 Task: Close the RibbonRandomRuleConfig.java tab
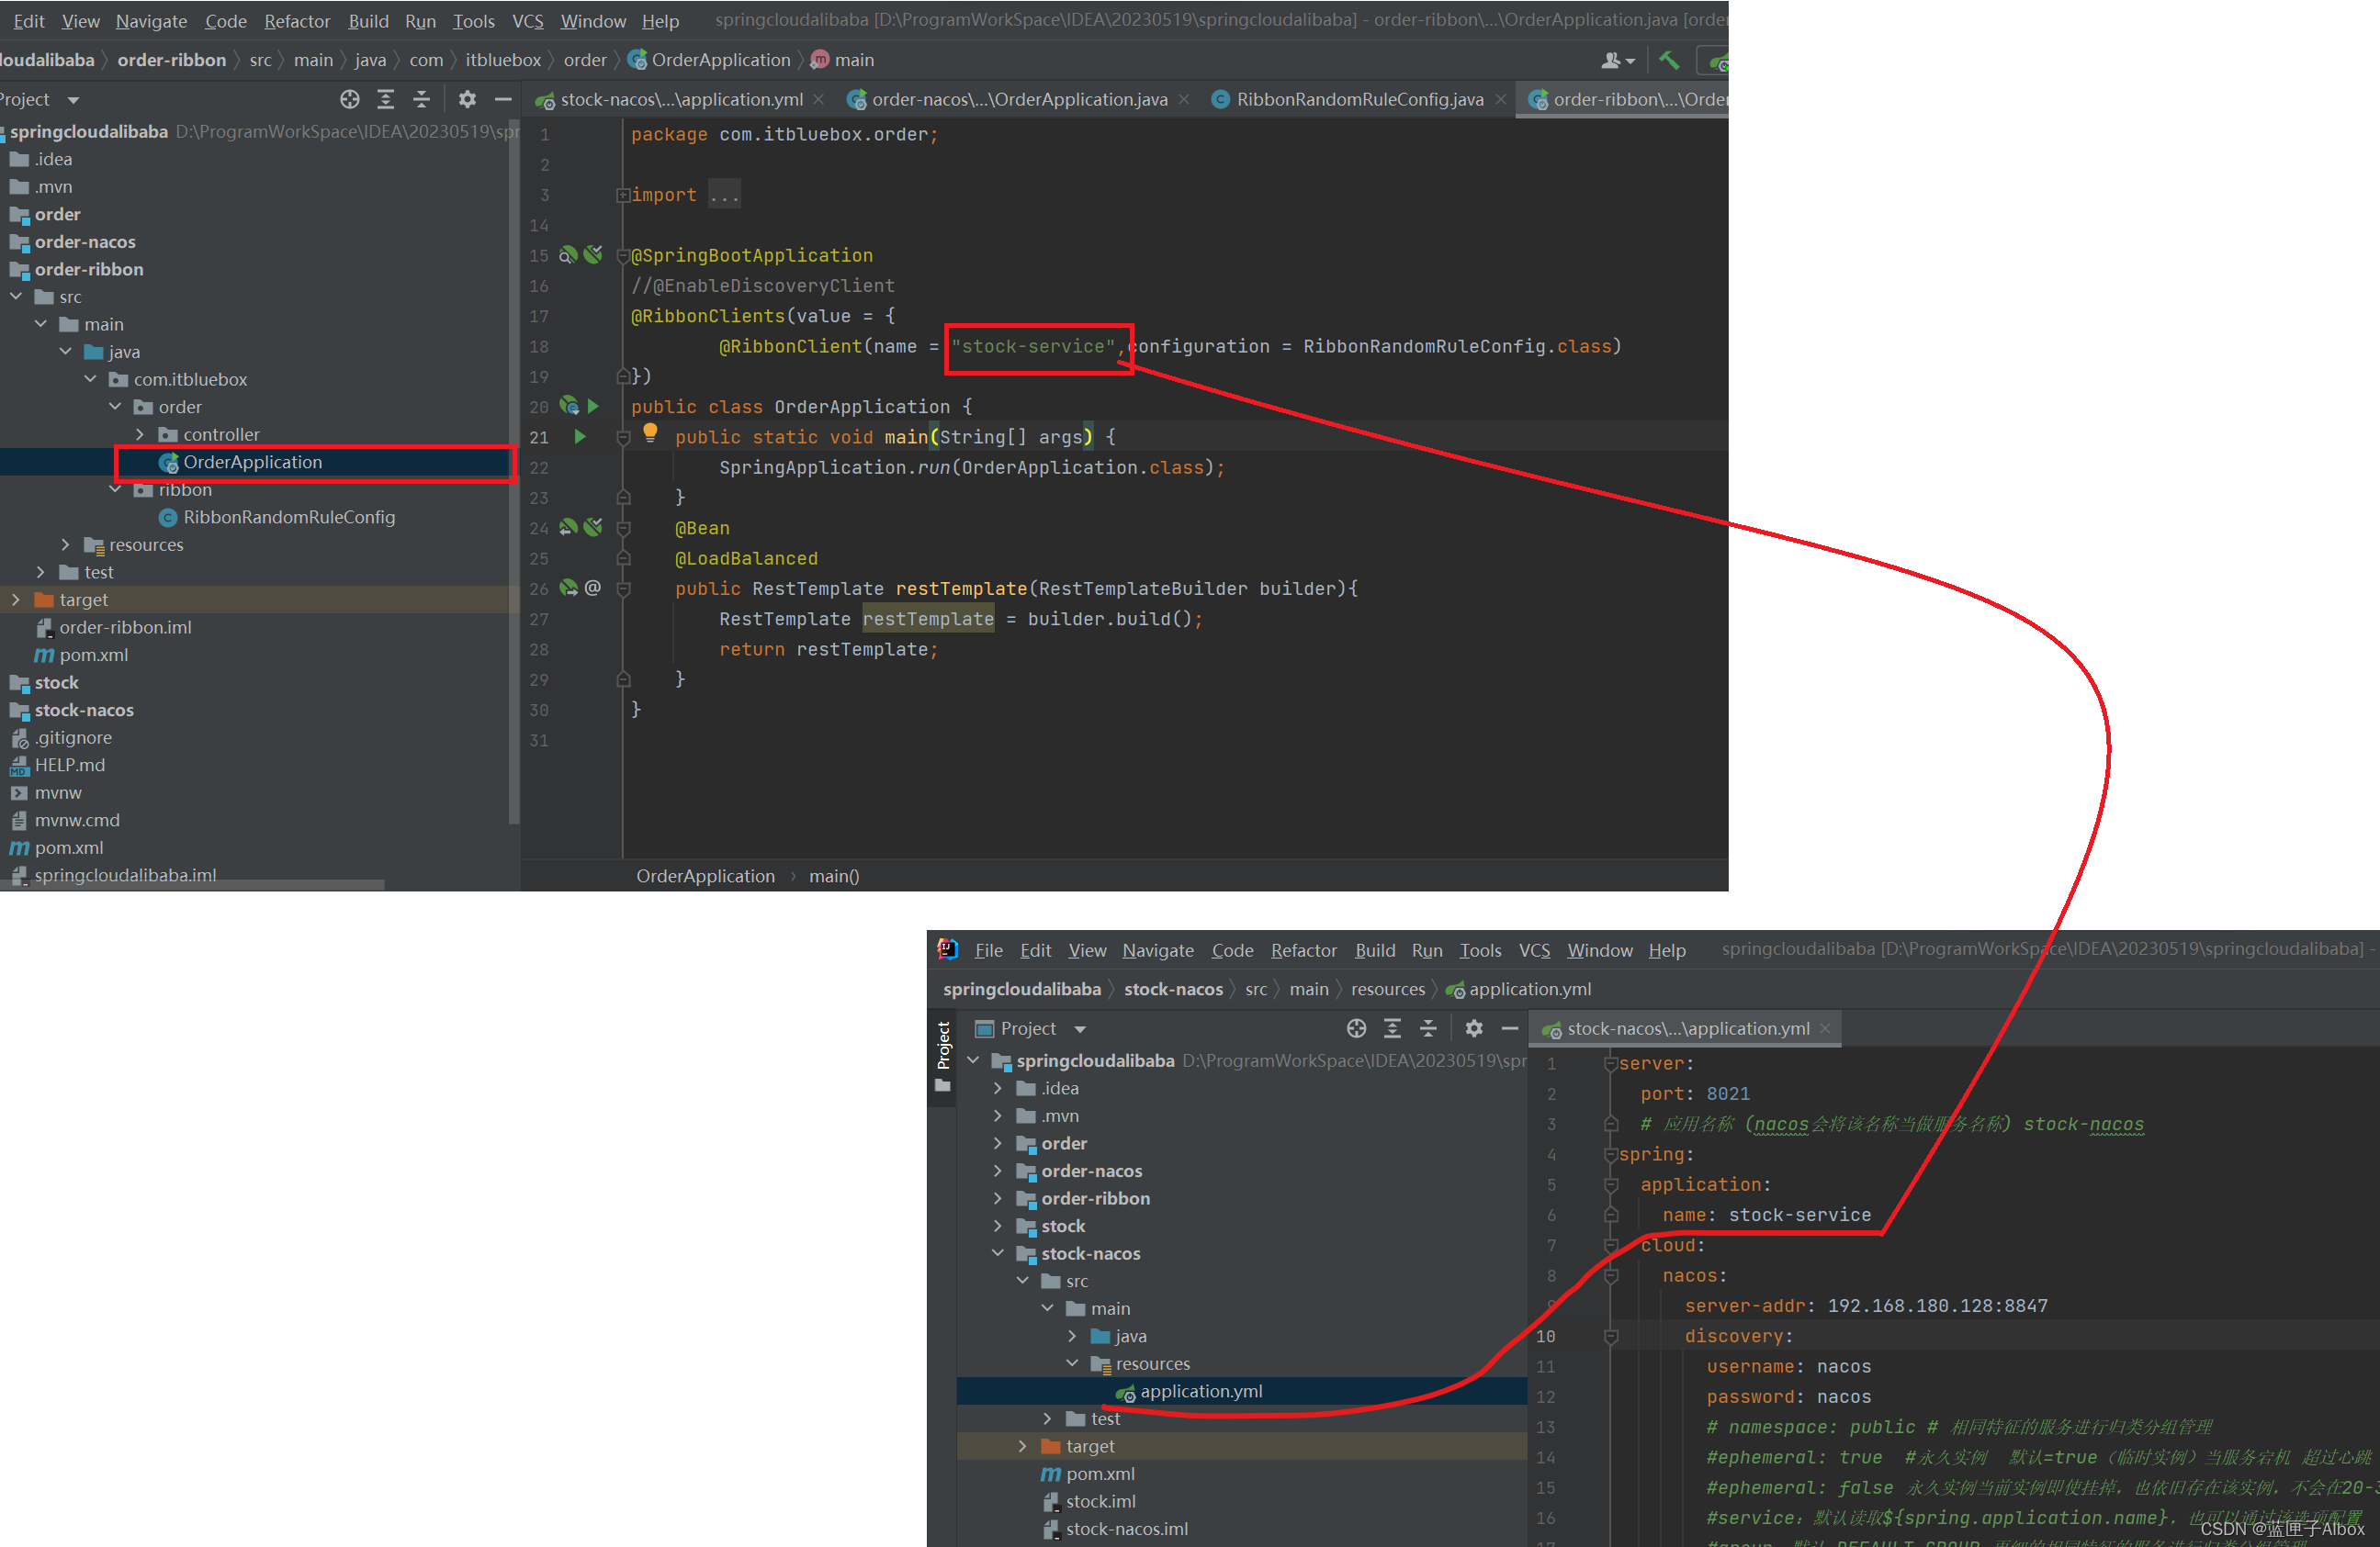tap(1500, 99)
